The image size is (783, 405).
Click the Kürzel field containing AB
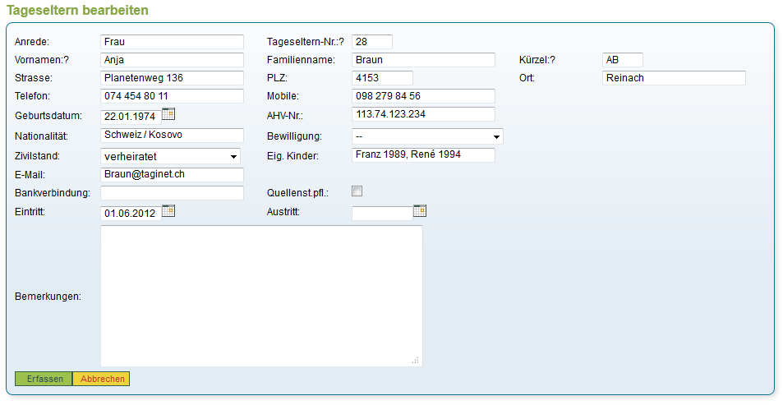622,60
